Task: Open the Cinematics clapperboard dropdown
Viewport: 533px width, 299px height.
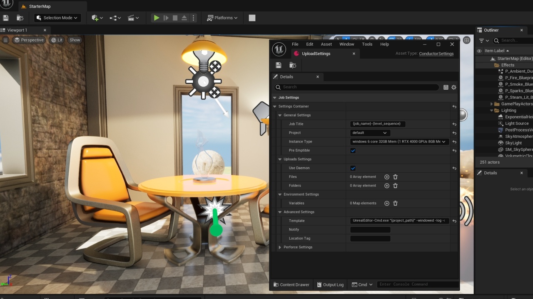Action: click(133, 18)
